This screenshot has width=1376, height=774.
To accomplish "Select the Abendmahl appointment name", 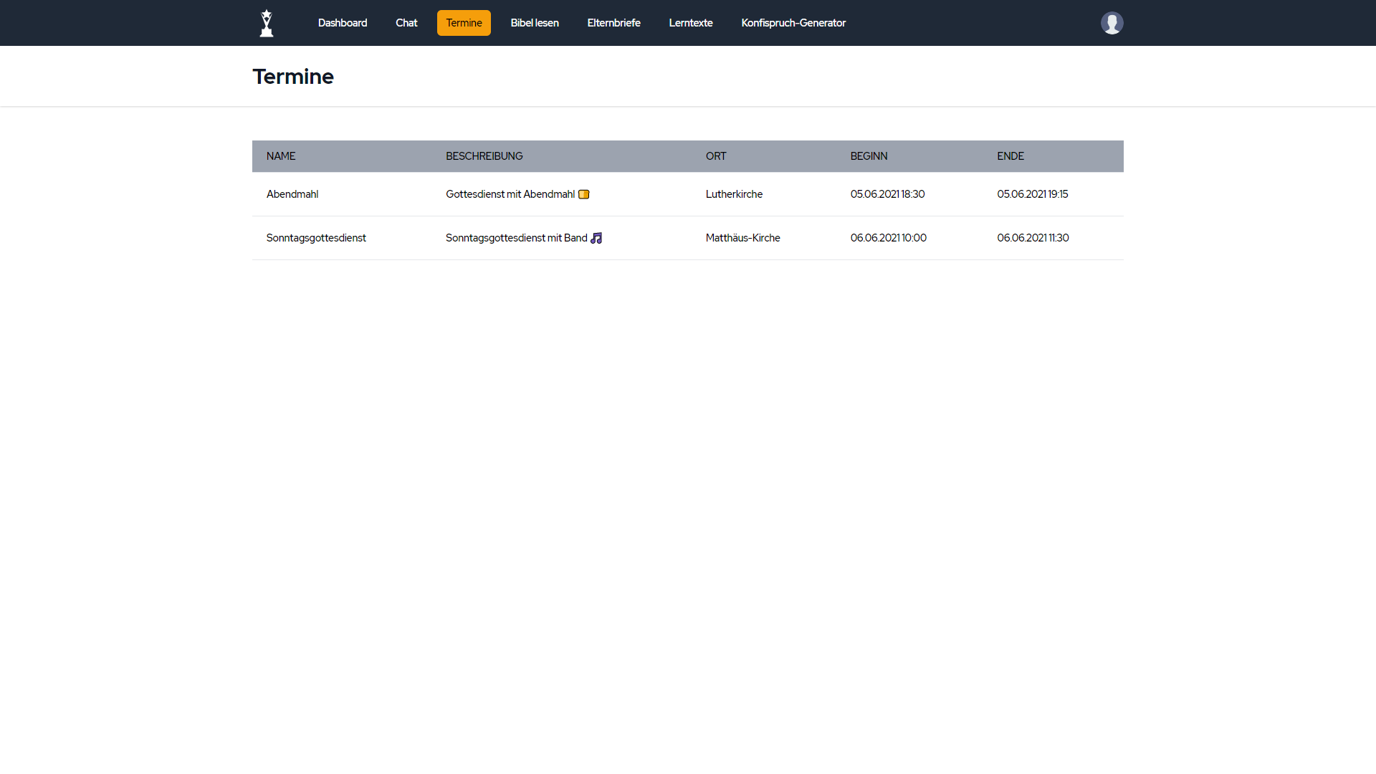I will click(292, 194).
